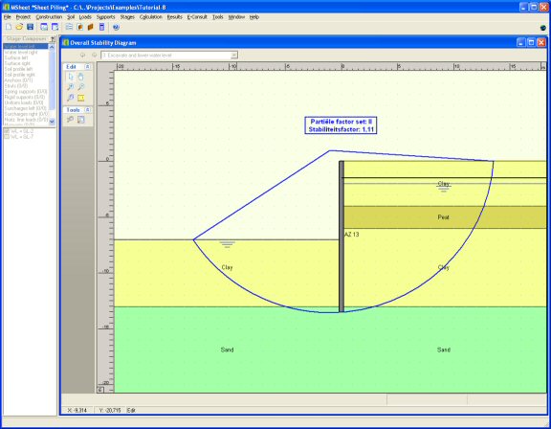Image resolution: width=551 pixels, height=429 pixels.
Task: Select 'Soil profile left' in the list
Action: pyautogui.click(x=19, y=69)
